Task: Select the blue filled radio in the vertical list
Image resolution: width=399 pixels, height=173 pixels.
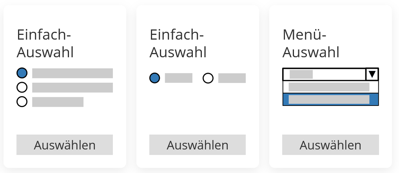Action: (x=22, y=73)
